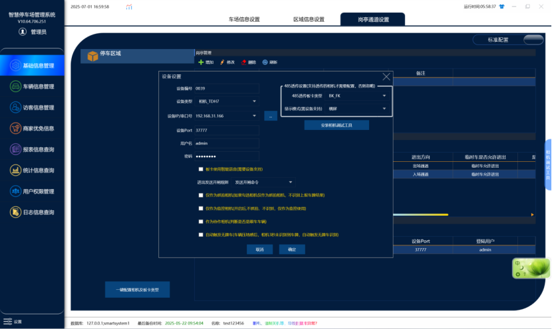552x329 pixels.
Task: Check 仅作为监控相机 option
Action: [x=201, y=208]
